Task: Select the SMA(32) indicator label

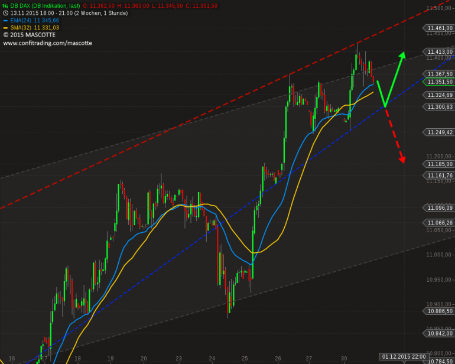Action: click(21, 28)
